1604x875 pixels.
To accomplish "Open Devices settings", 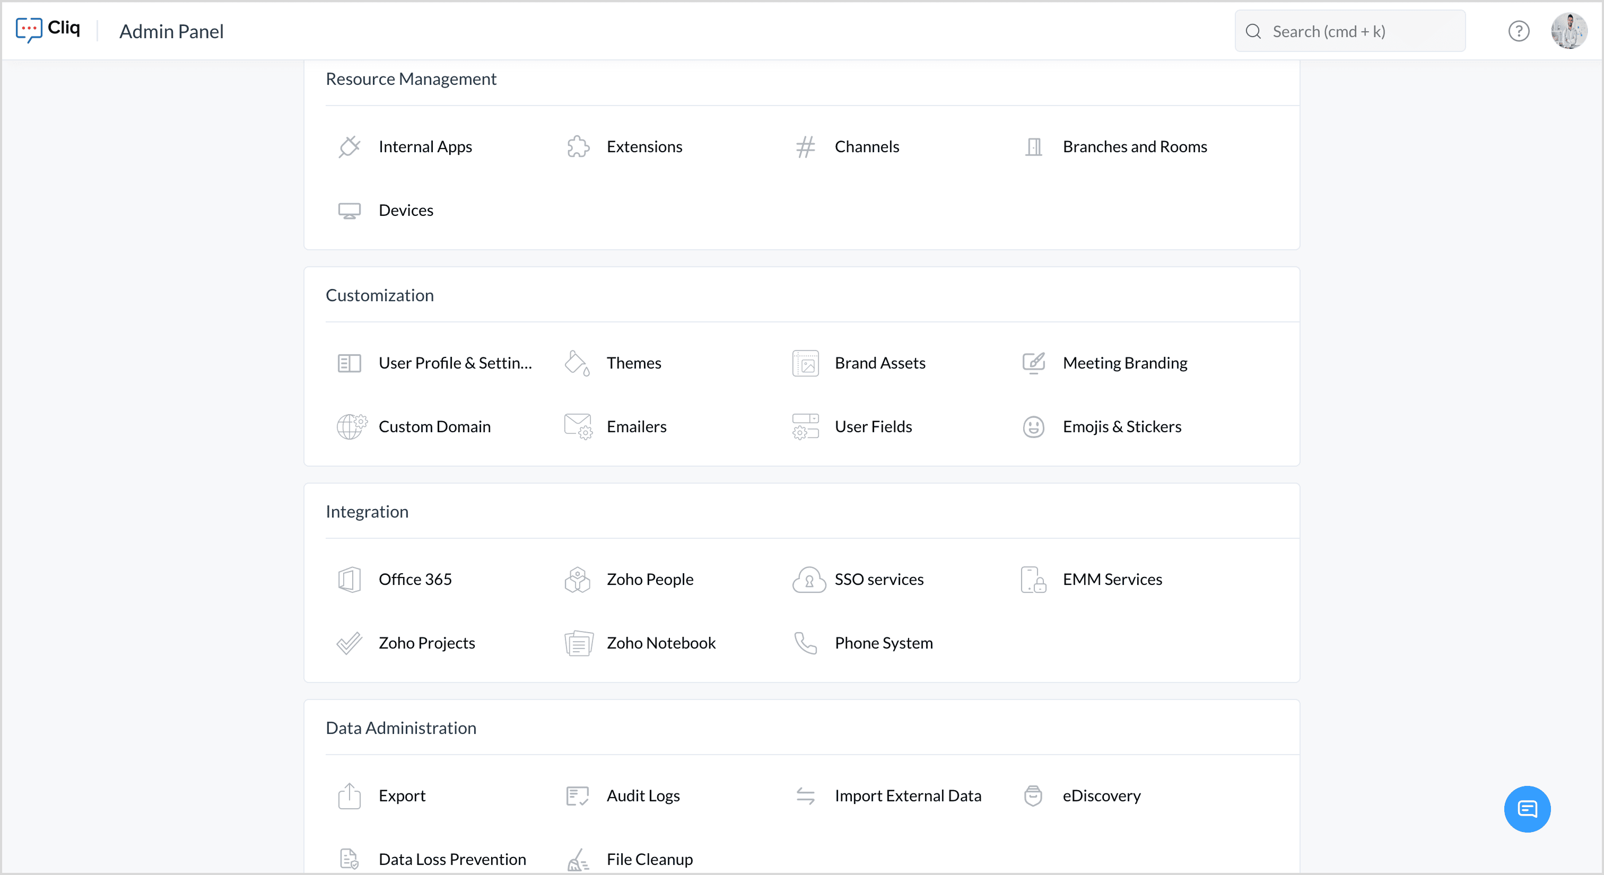I will [x=406, y=211].
